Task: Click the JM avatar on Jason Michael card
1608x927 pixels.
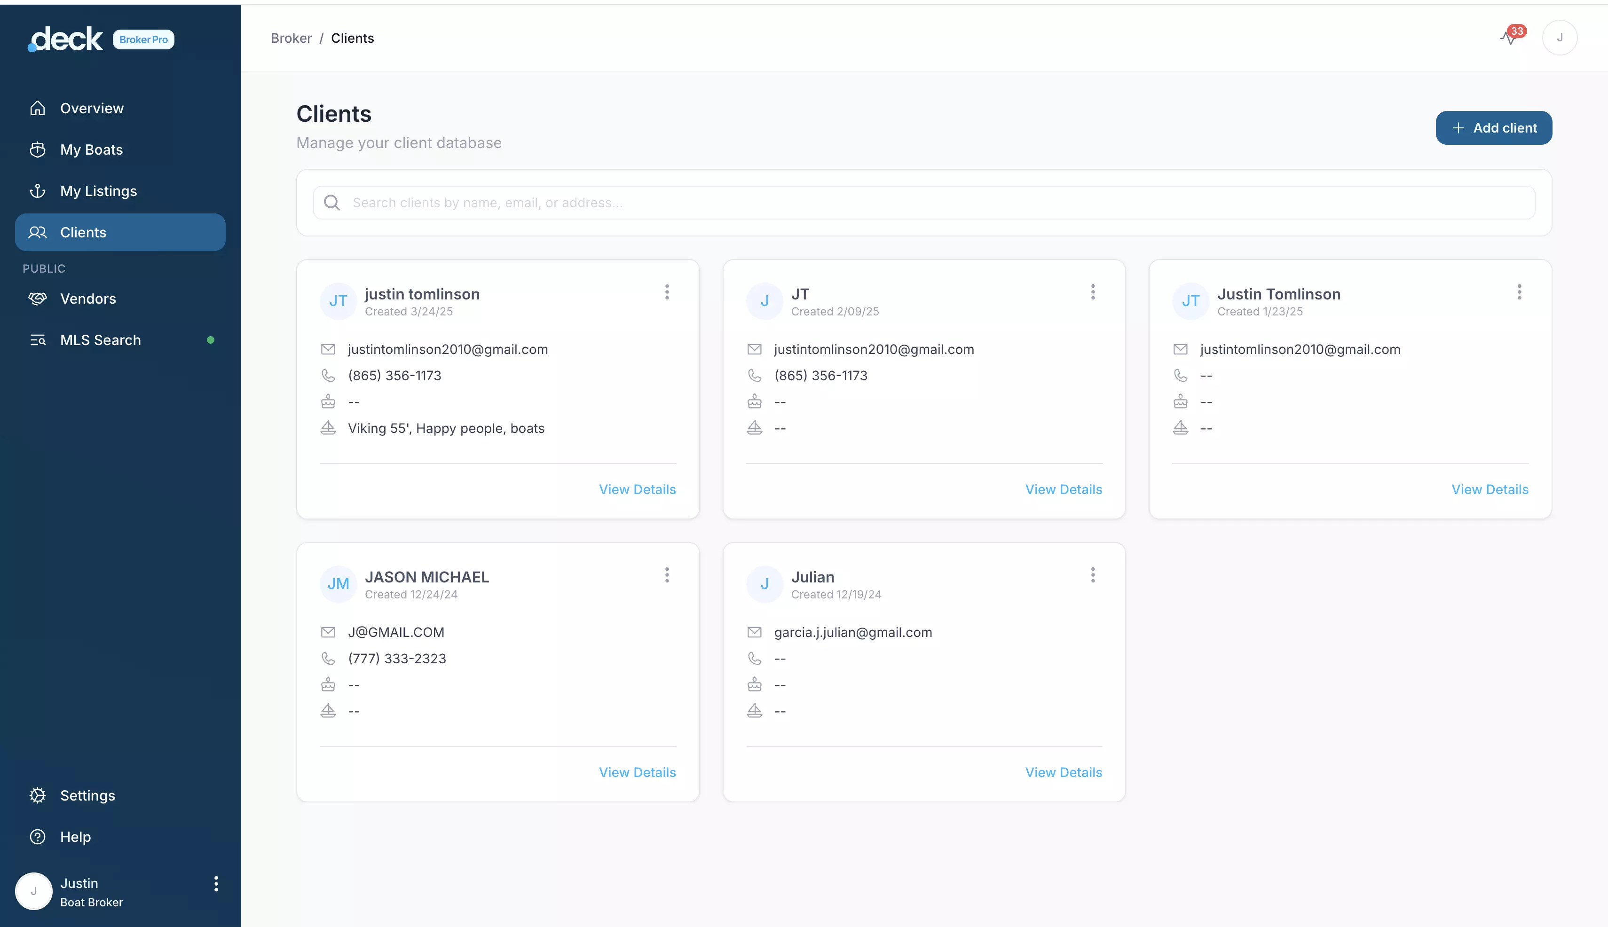Action: 338,584
